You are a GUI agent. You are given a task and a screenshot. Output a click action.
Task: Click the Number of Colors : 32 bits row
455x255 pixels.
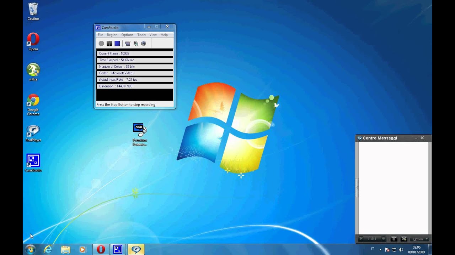135,67
